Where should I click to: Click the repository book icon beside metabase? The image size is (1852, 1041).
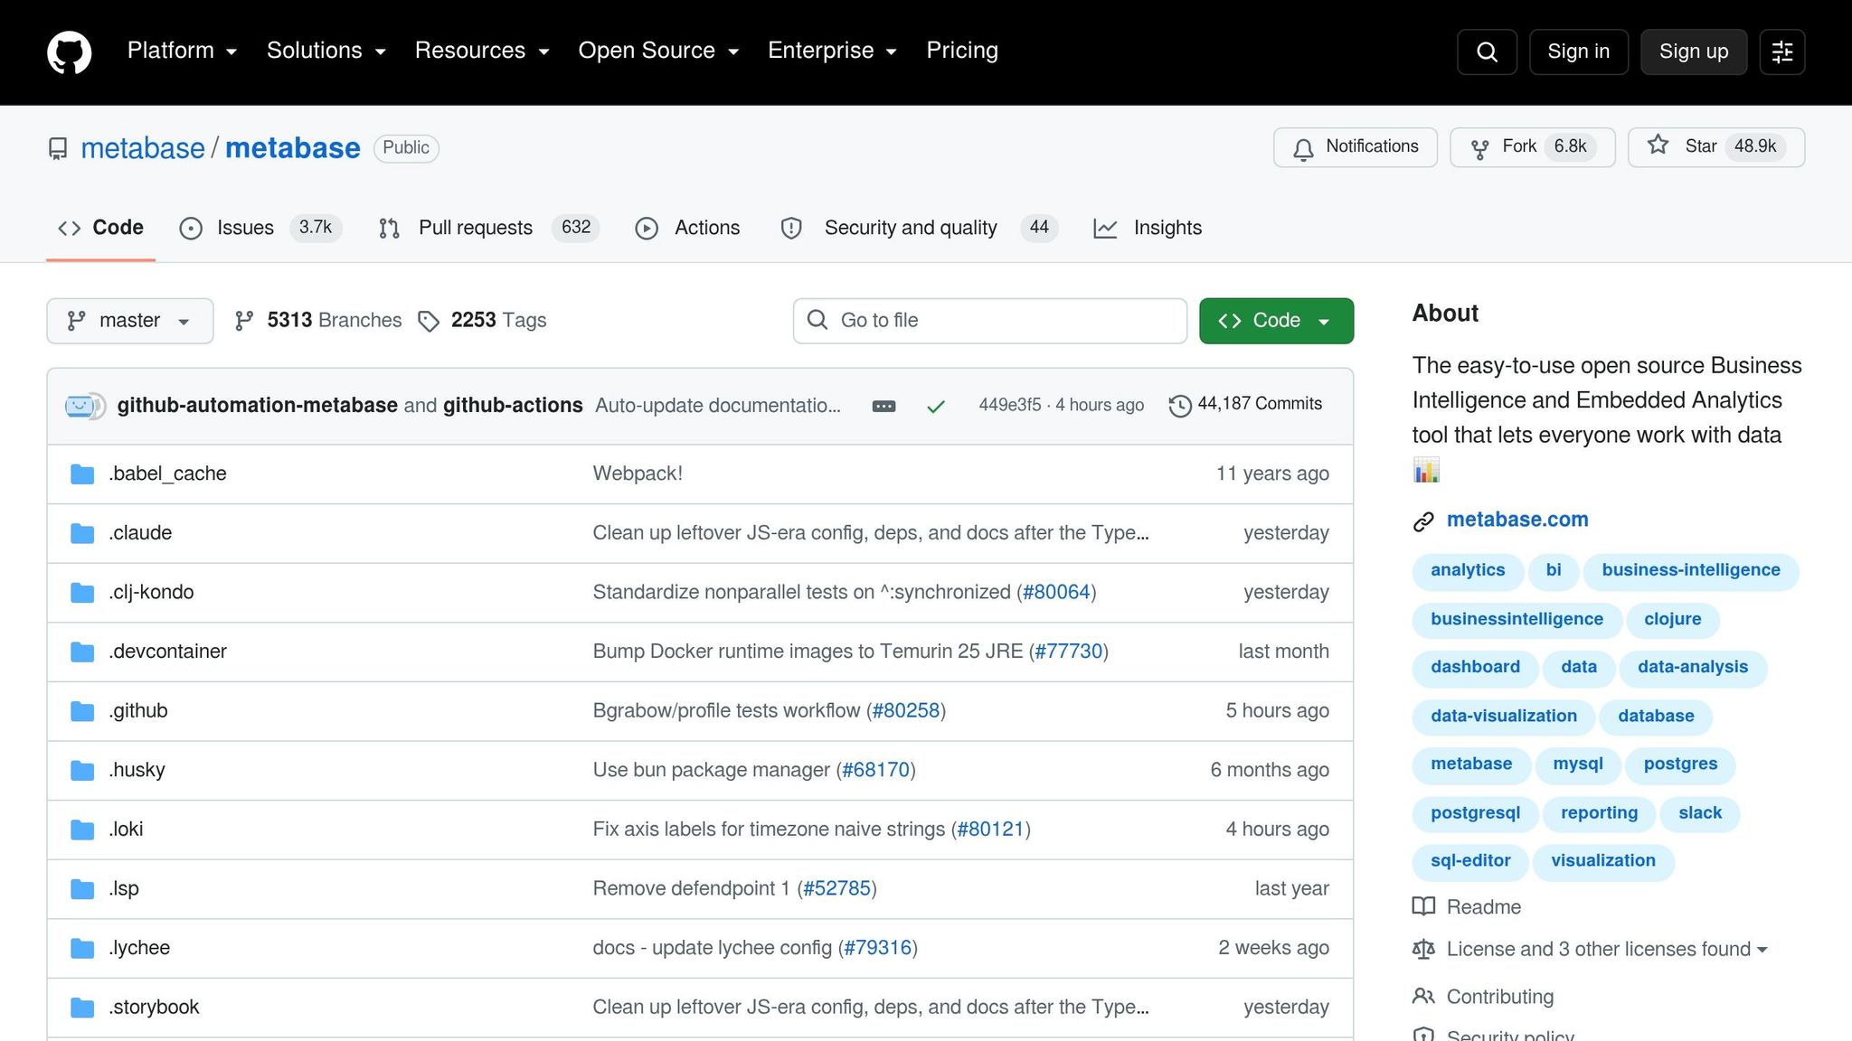pyautogui.click(x=58, y=148)
